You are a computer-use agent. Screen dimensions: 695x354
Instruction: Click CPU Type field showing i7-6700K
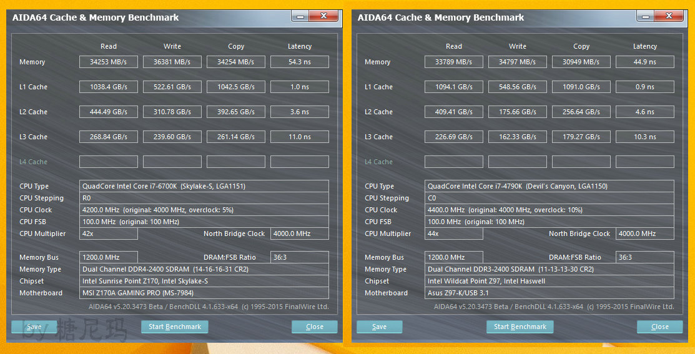click(204, 186)
